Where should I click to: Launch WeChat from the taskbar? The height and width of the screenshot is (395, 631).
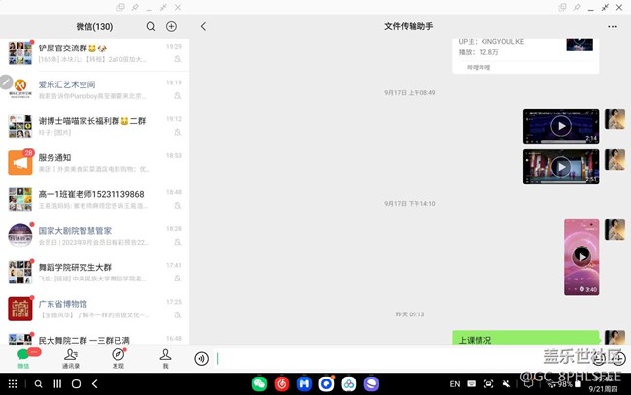(x=259, y=384)
